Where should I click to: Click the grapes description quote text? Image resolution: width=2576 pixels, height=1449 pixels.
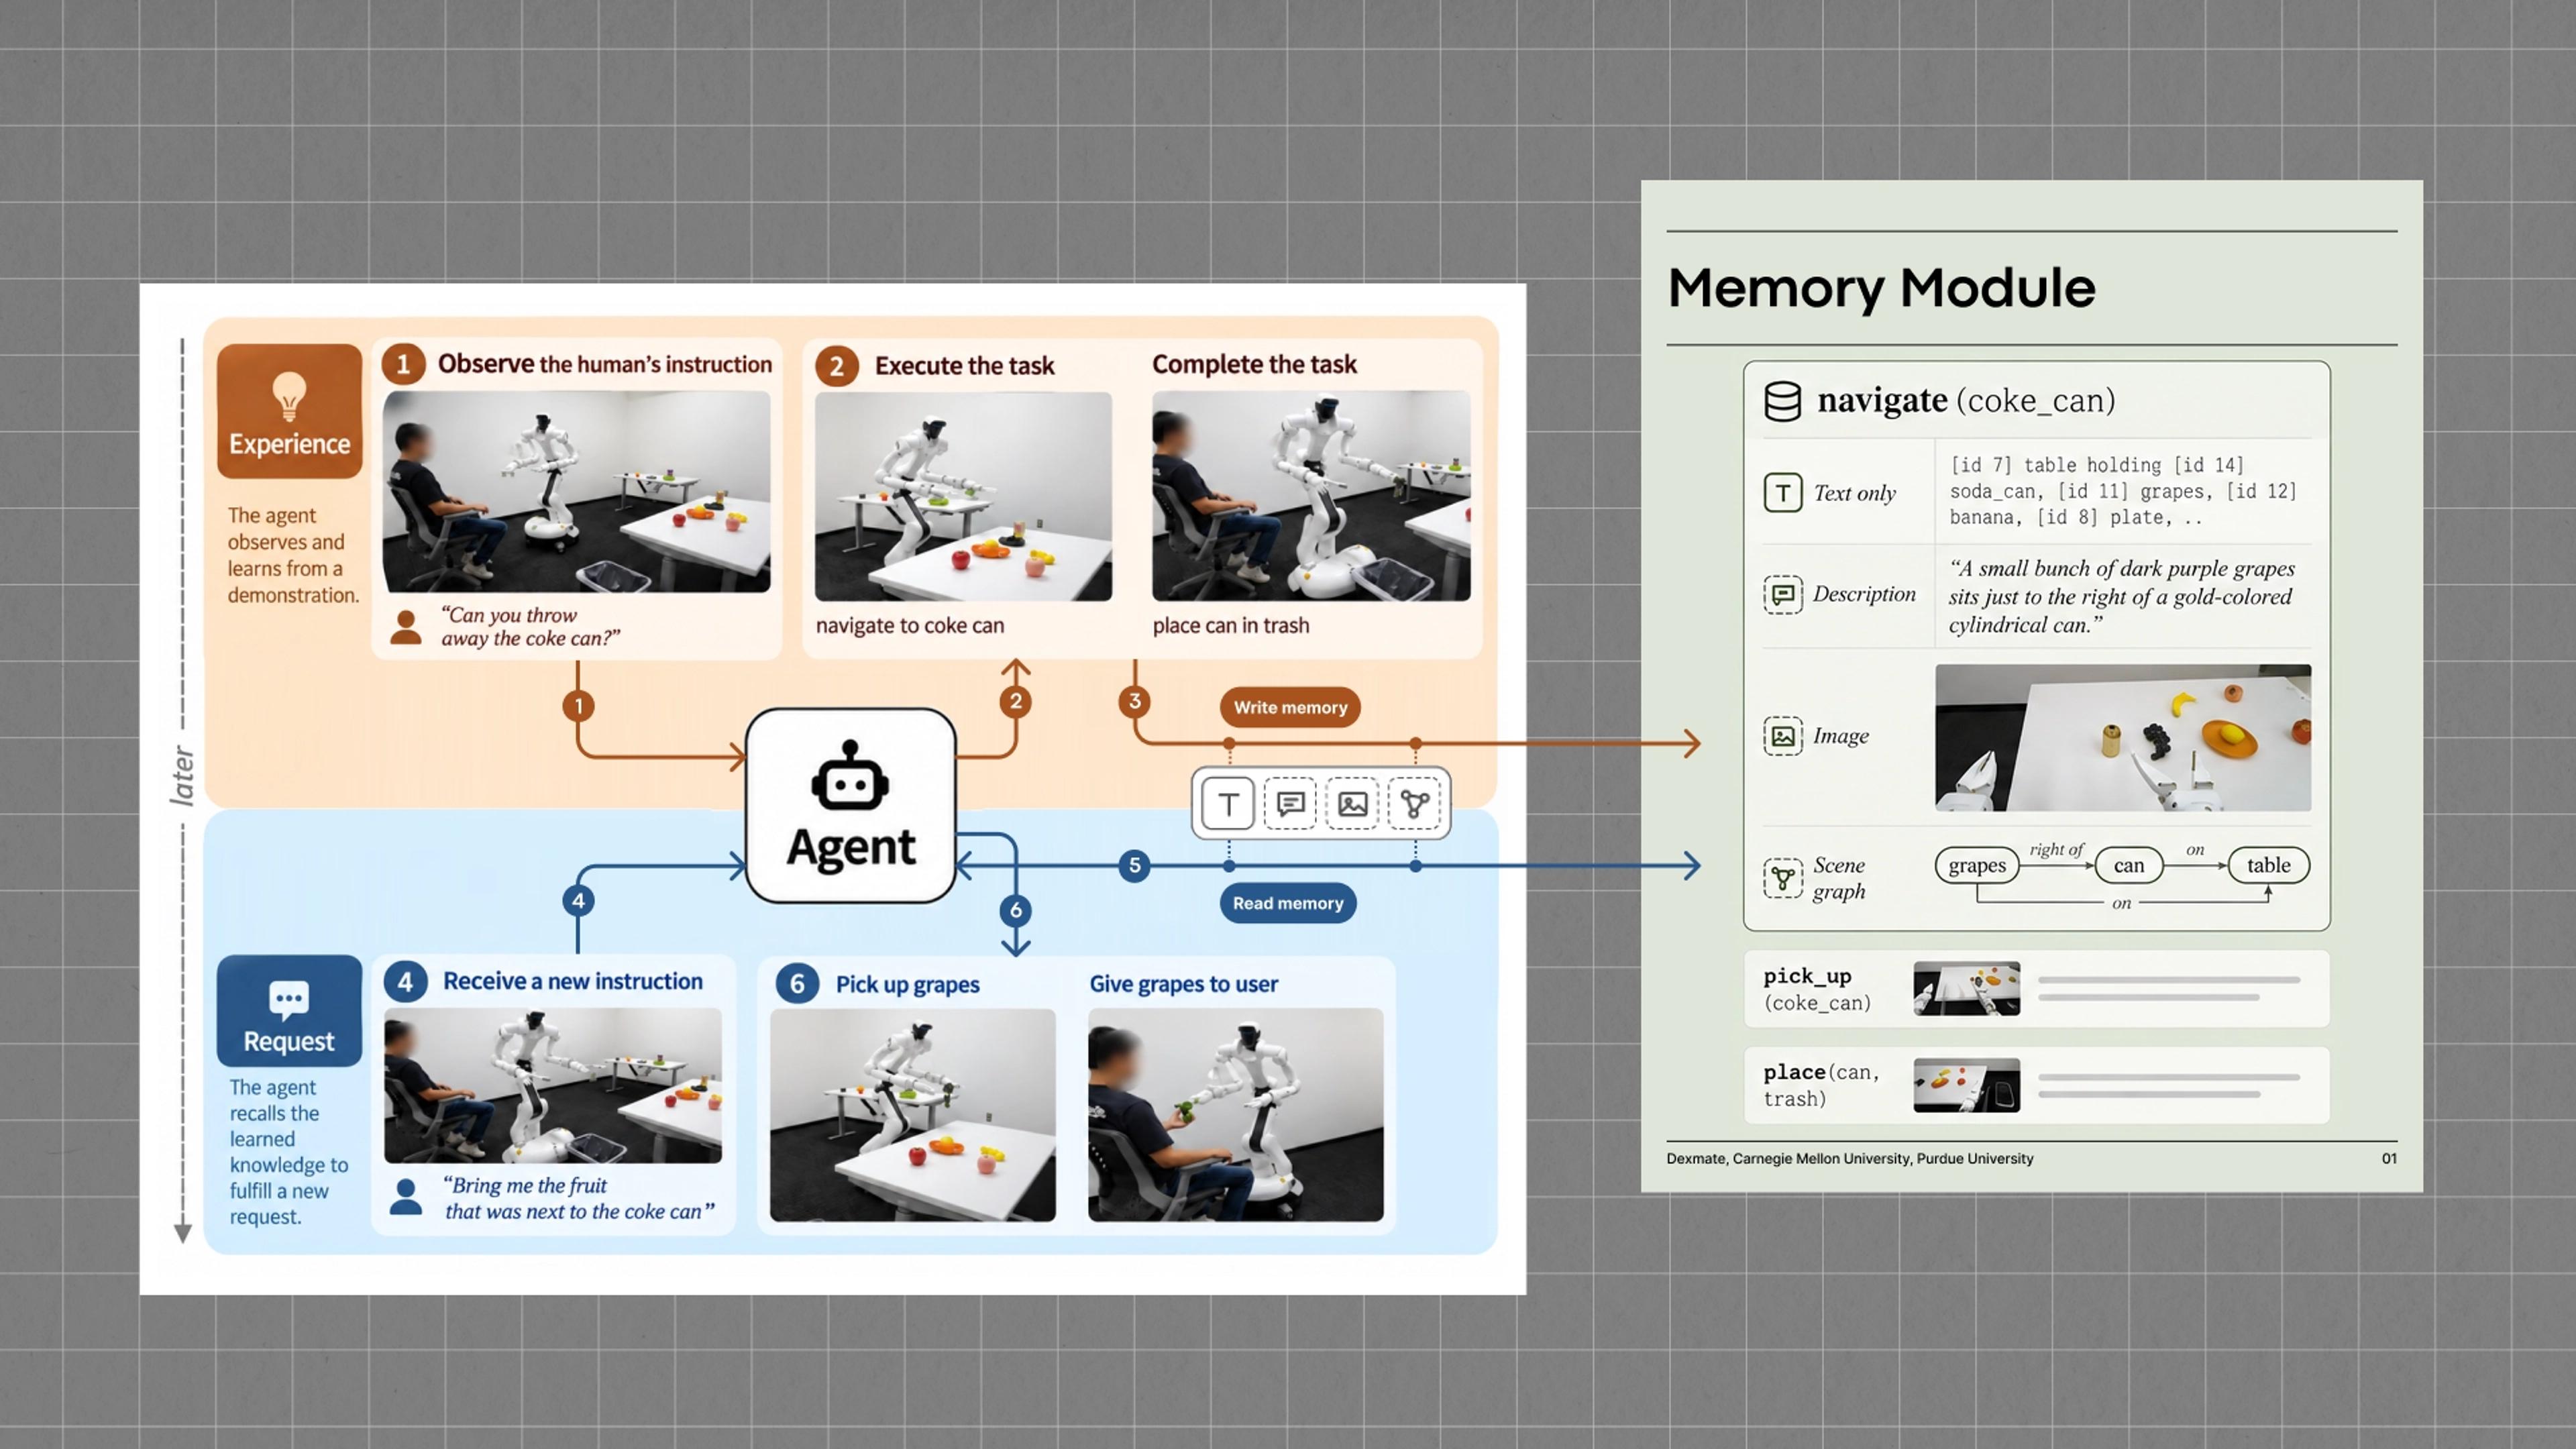click(x=2121, y=596)
